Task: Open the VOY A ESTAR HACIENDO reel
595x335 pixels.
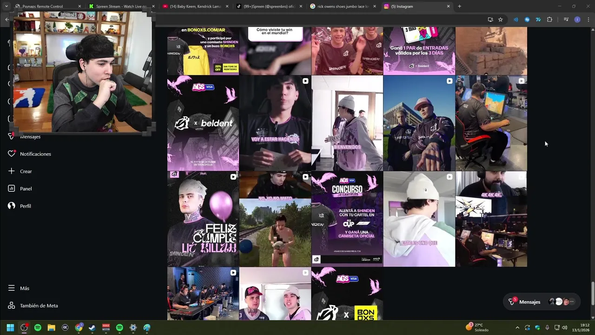Action: (275, 123)
